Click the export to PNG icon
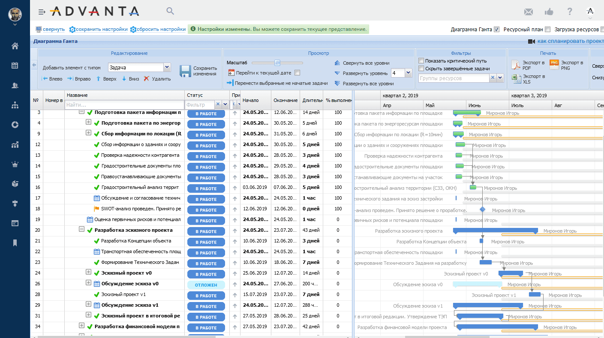604x338 pixels. click(554, 65)
